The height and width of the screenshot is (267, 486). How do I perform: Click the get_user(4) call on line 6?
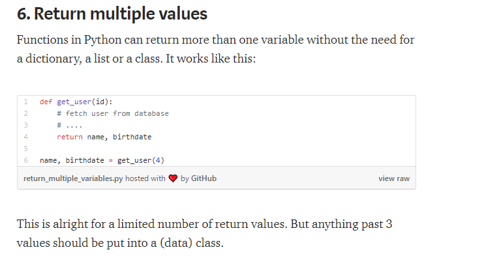(x=141, y=160)
